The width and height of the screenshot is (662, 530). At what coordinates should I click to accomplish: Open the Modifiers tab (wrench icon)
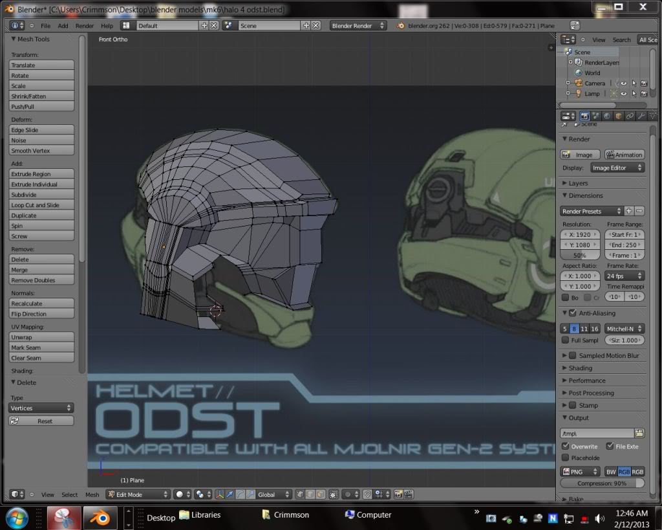(x=641, y=116)
